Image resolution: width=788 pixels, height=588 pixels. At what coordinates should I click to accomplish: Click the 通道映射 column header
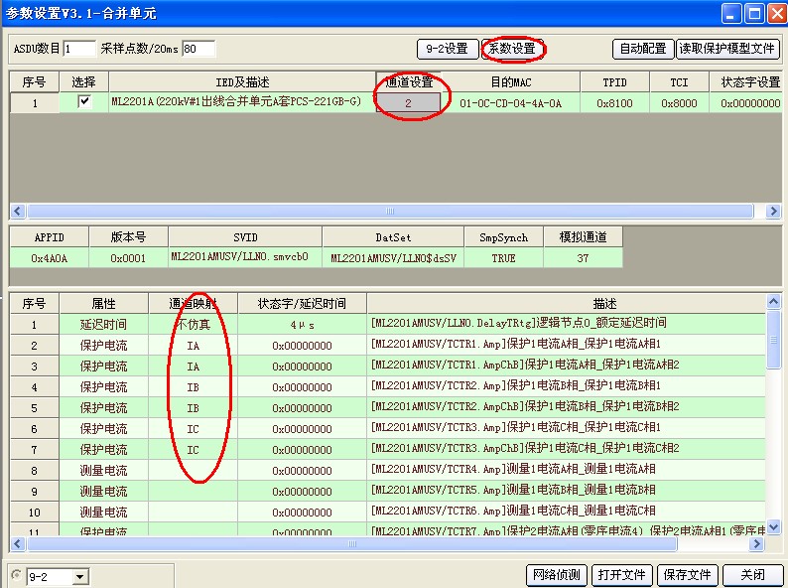pyautogui.click(x=193, y=303)
